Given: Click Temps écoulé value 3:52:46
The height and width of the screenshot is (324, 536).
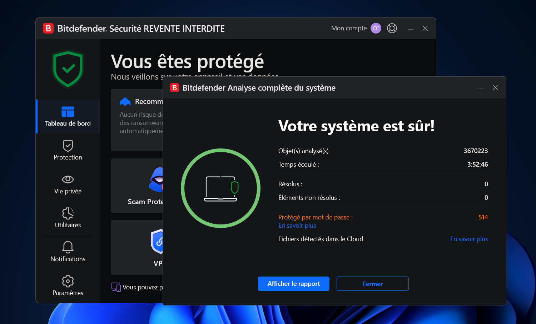Looking at the screenshot, I should point(477,164).
